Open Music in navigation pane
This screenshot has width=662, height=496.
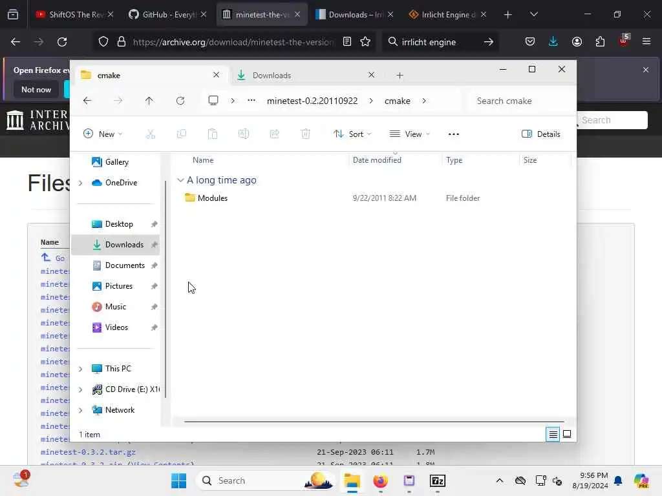point(116,307)
